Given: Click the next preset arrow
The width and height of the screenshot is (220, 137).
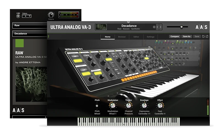Looking at the screenshot, I should [x=161, y=27].
